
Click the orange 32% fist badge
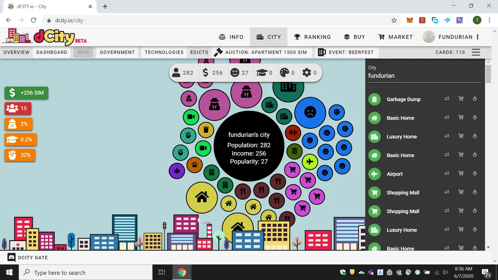click(x=20, y=155)
